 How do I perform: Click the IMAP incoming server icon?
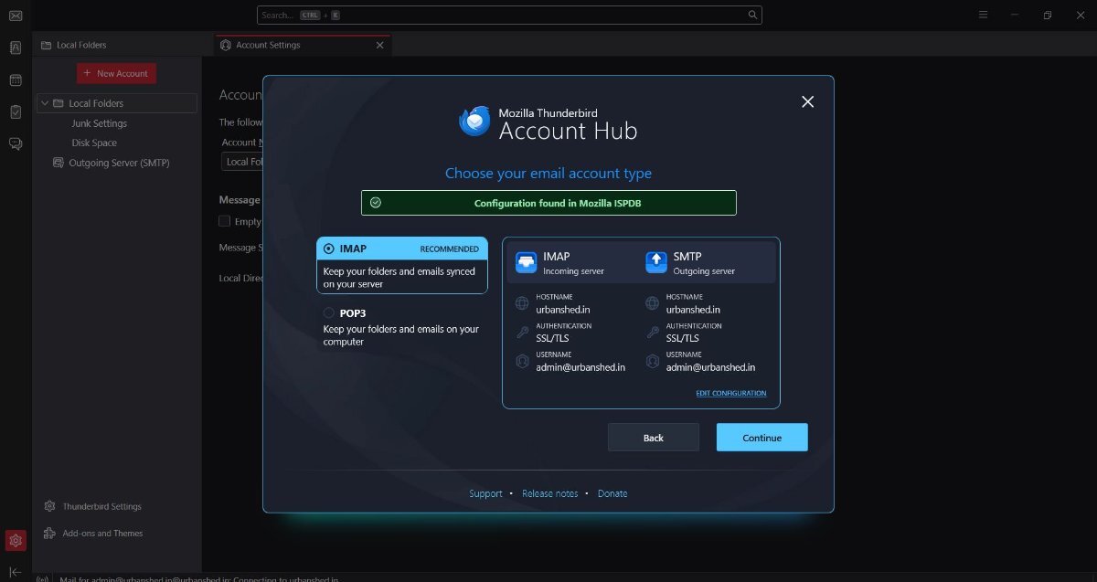(526, 262)
